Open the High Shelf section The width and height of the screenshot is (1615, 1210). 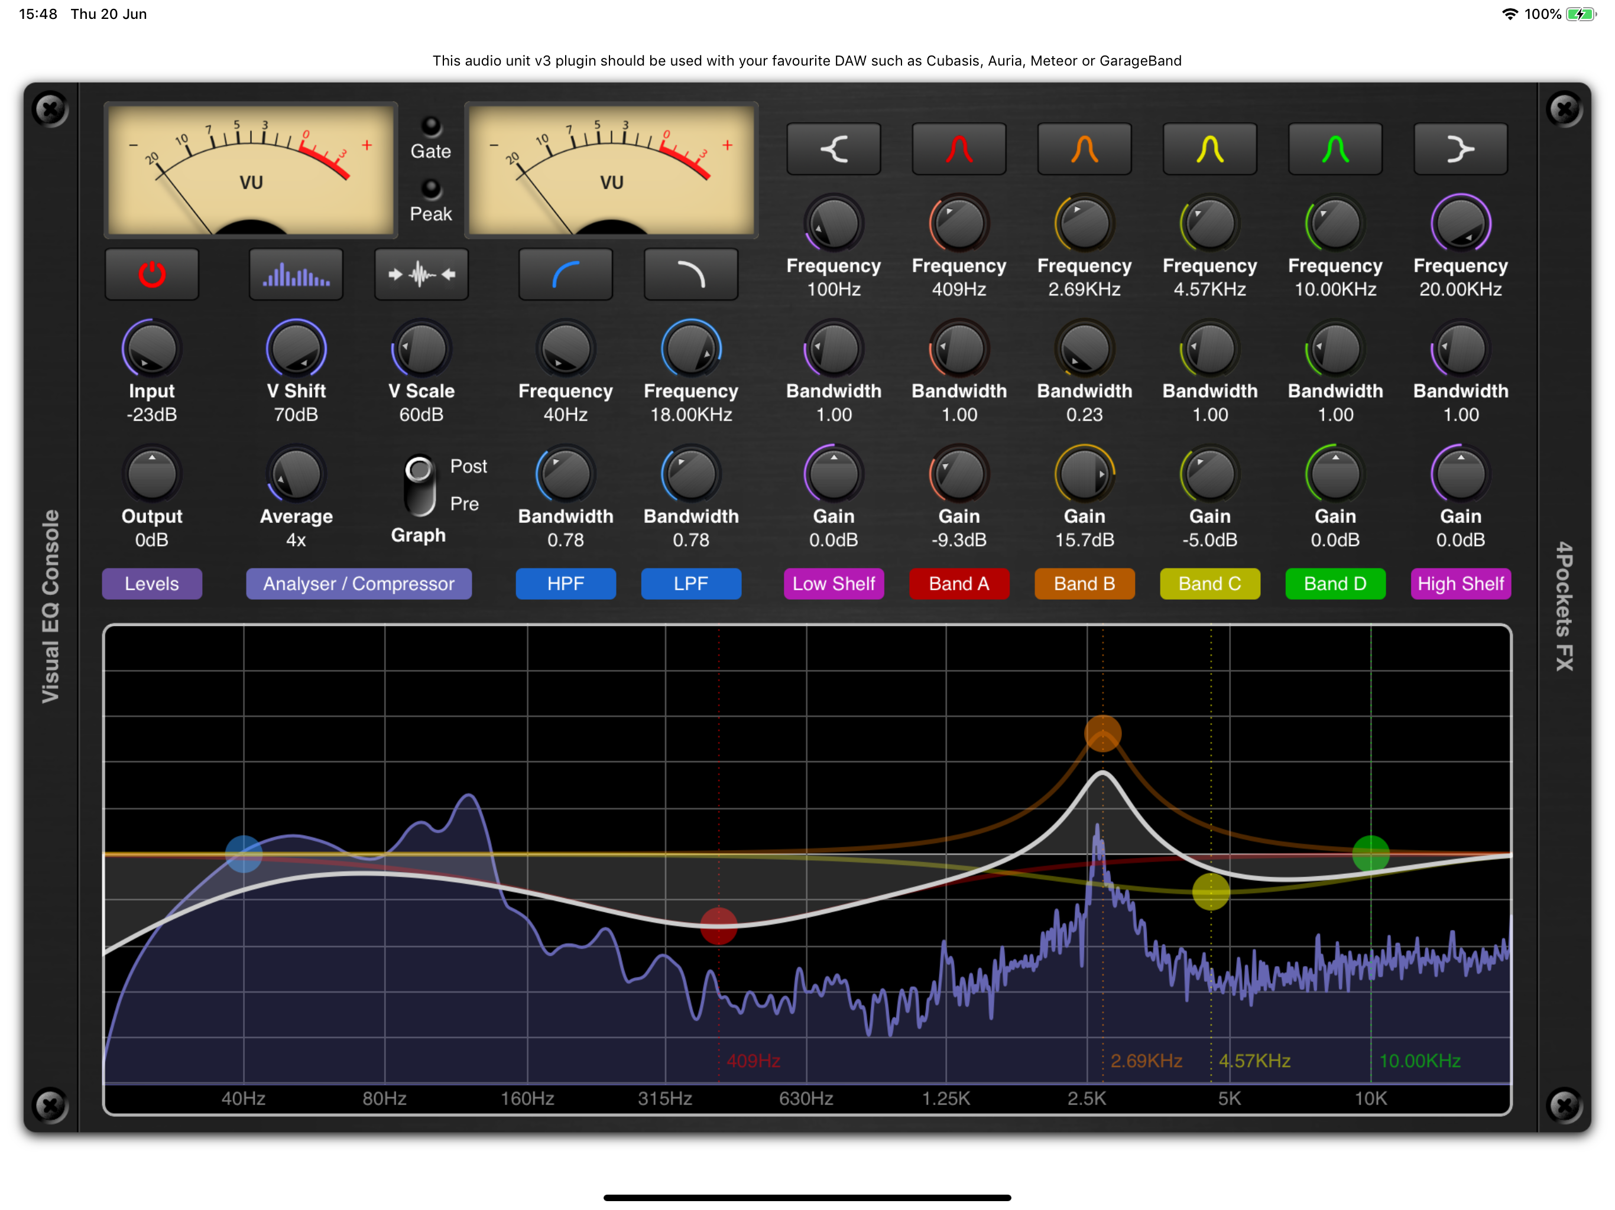(1460, 583)
